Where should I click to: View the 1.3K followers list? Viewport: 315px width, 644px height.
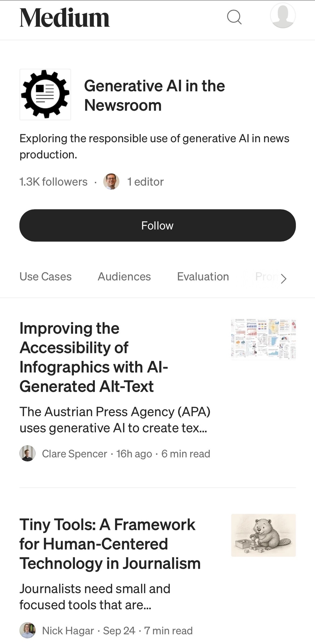(54, 182)
